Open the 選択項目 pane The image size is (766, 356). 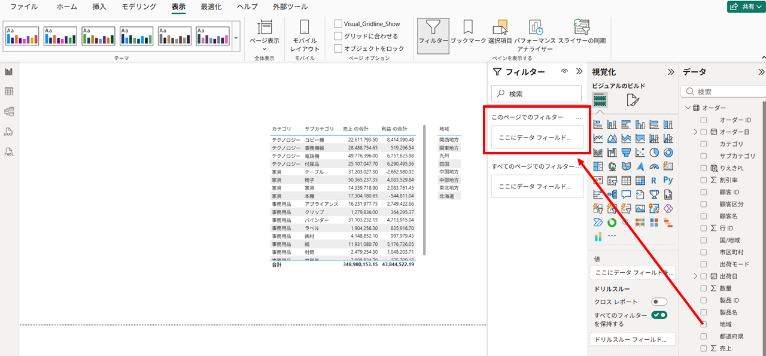pyautogui.click(x=500, y=33)
